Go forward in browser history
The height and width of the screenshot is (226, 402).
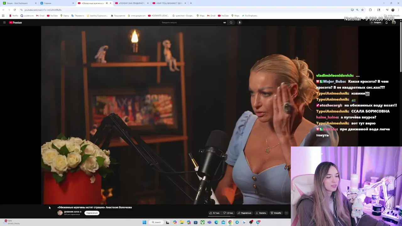pos(9,10)
